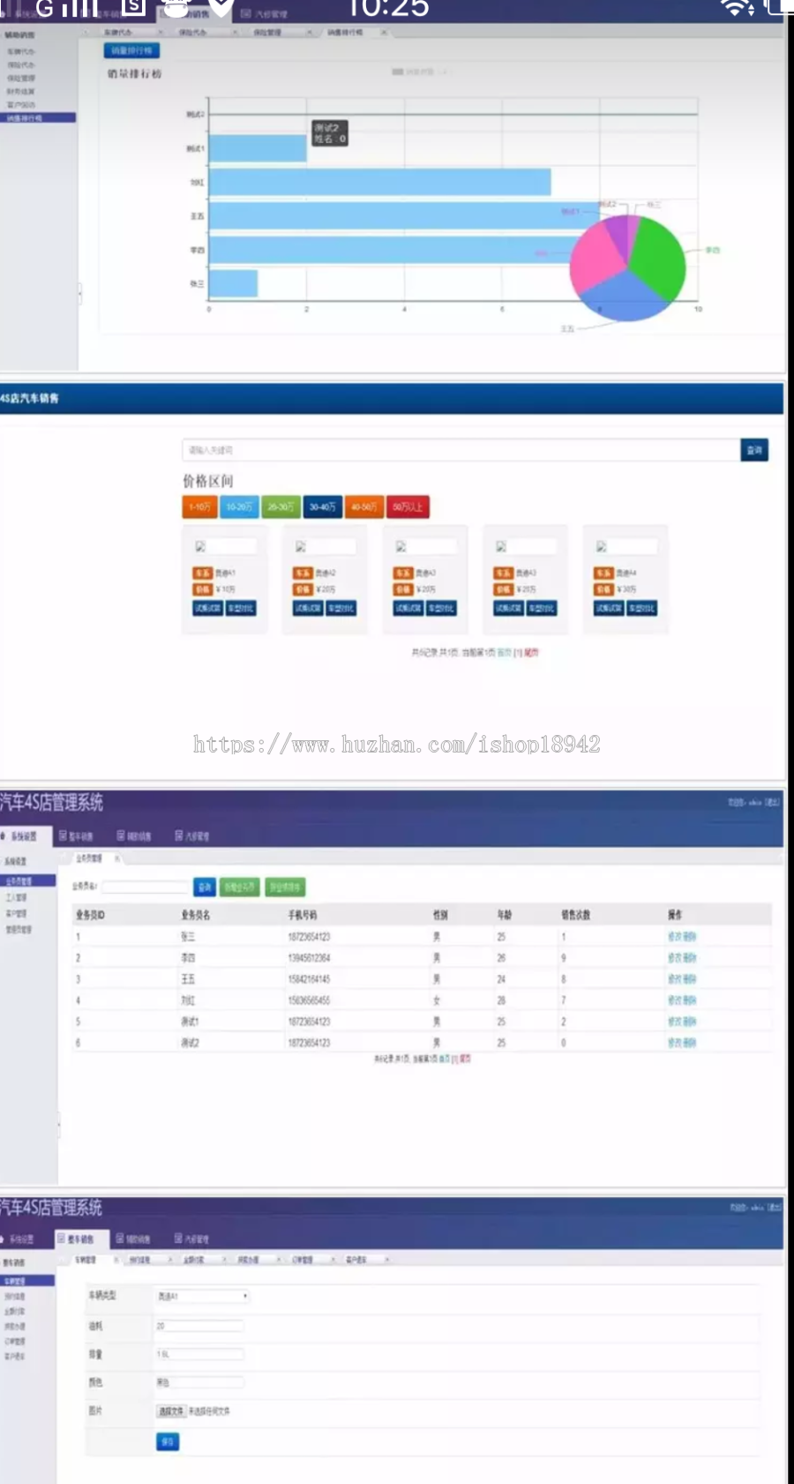This screenshot has height=1484, width=794.
Task: Click the 选择文件 upload button
Action: pyautogui.click(x=171, y=1411)
